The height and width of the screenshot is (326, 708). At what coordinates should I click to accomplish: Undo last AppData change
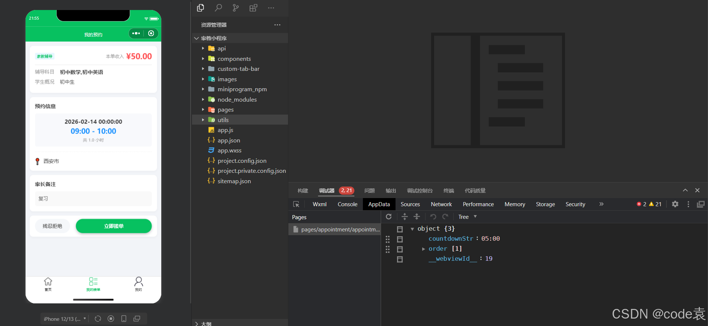(x=433, y=217)
